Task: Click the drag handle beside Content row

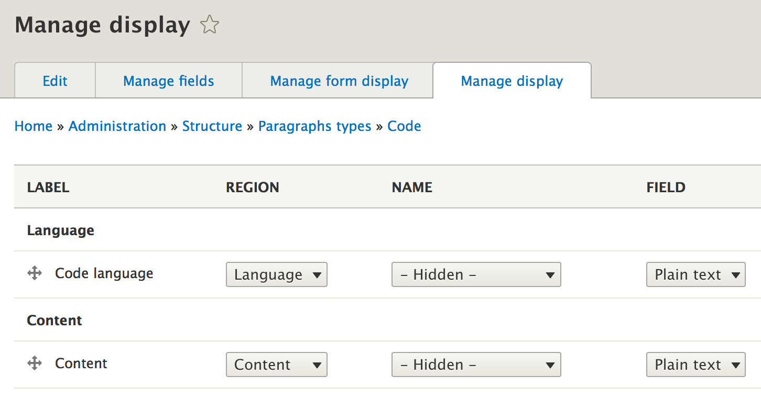Action: (34, 363)
